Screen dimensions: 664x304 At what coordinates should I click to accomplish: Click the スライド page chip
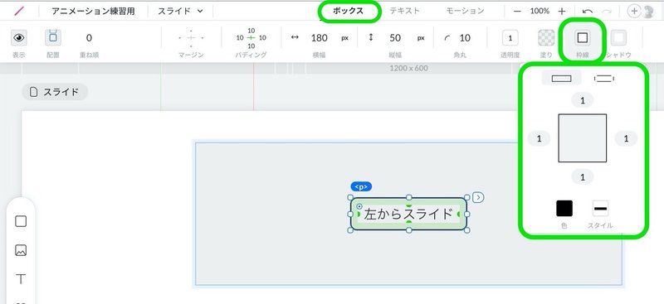(x=55, y=92)
